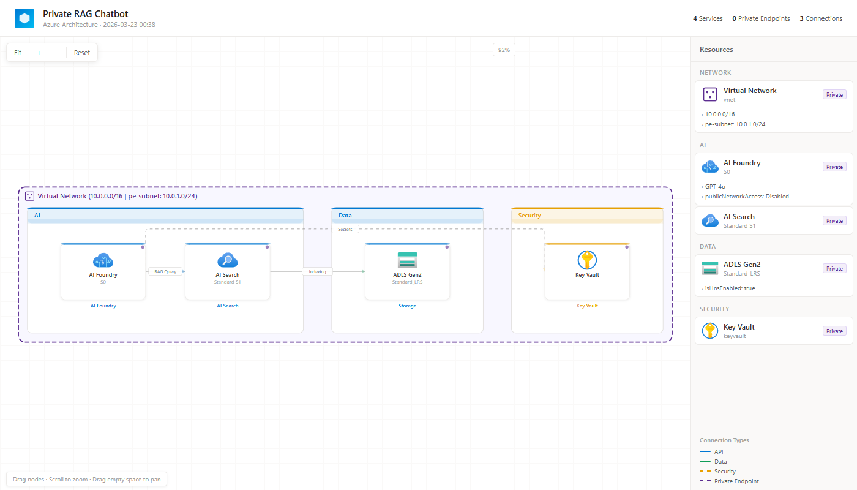Click the "Private RAG Chatbot" title

86,13
